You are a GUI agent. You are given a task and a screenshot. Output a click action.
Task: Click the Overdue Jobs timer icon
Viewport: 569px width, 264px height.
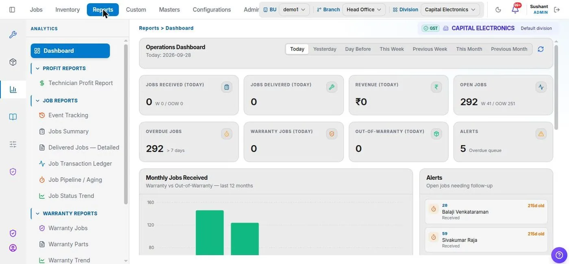227,134
